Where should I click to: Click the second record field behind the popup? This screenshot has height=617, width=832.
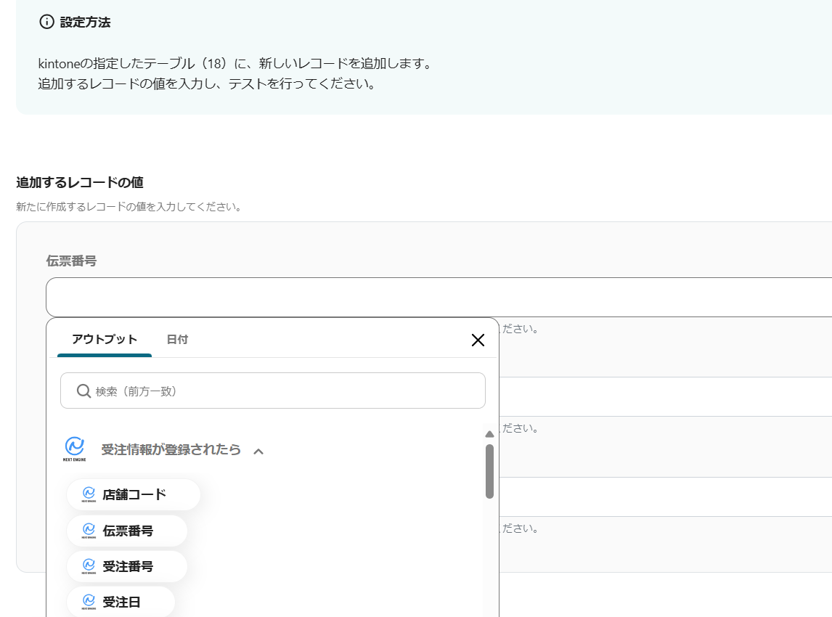(x=664, y=397)
